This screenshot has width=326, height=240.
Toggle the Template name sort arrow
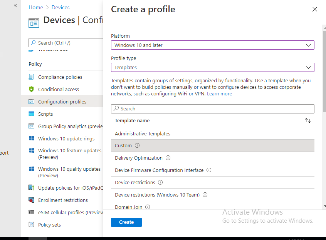(x=308, y=120)
